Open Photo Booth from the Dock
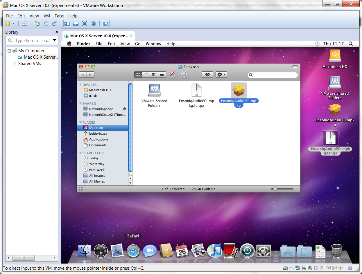Screen dimensions: 362x274 tap(231, 250)
